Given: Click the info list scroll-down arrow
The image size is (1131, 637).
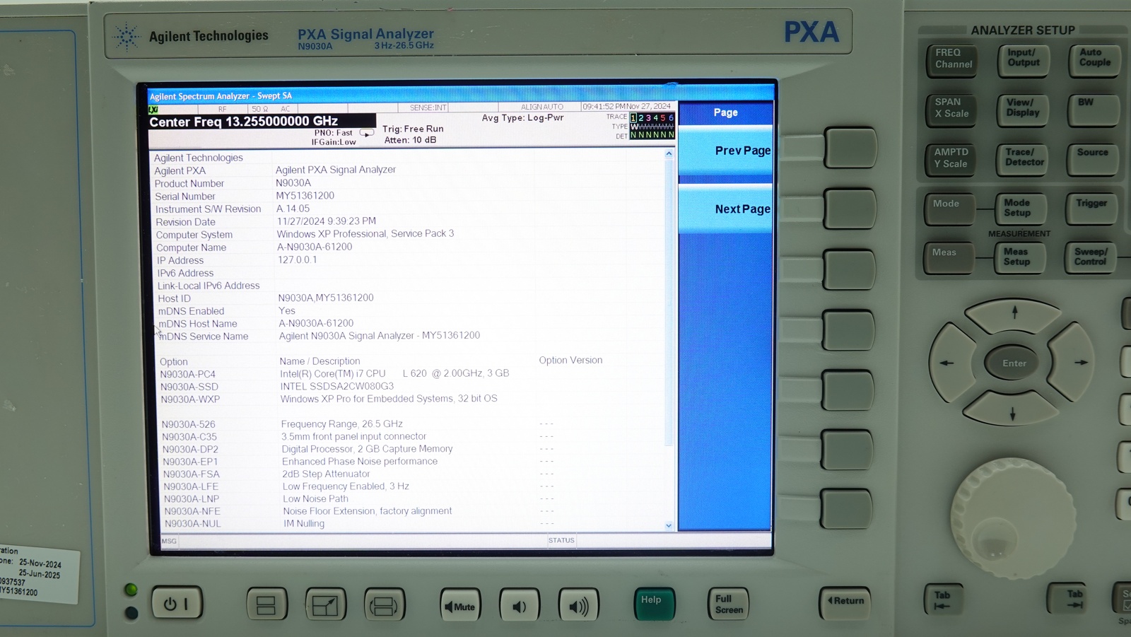Looking at the screenshot, I should tap(669, 525).
